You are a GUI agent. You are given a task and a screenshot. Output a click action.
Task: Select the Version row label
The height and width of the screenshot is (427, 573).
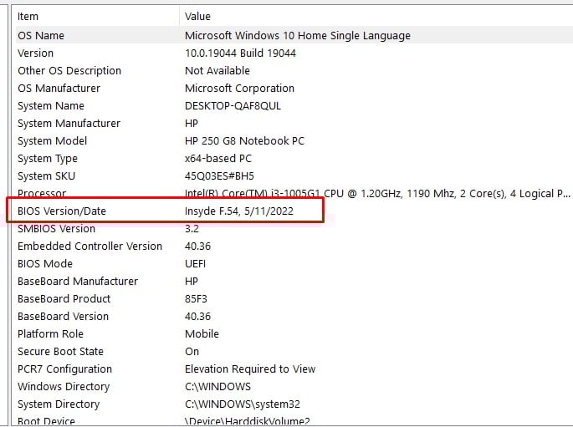tap(35, 53)
